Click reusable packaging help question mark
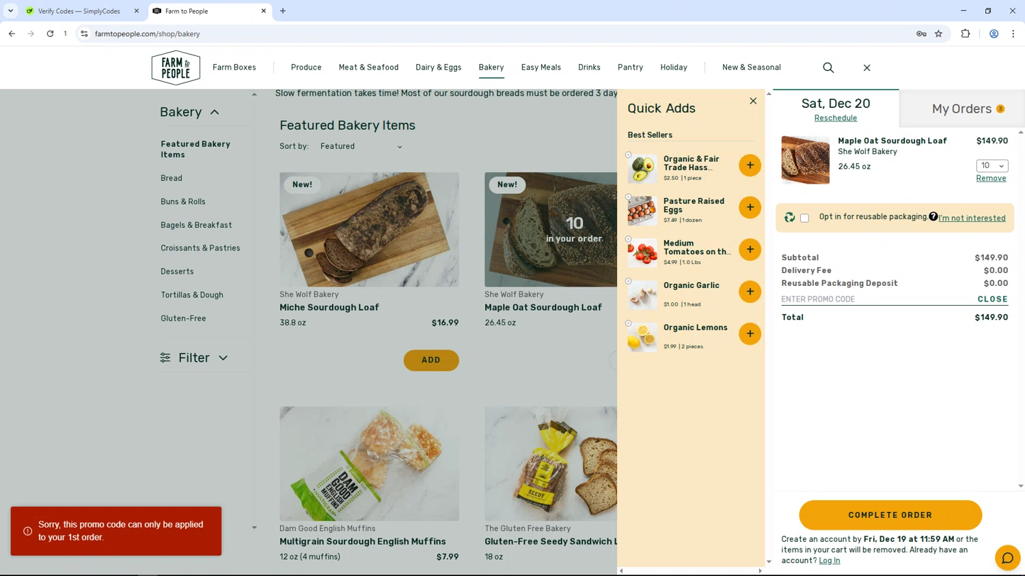This screenshot has width=1025, height=576. pyautogui.click(x=933, y=216)
